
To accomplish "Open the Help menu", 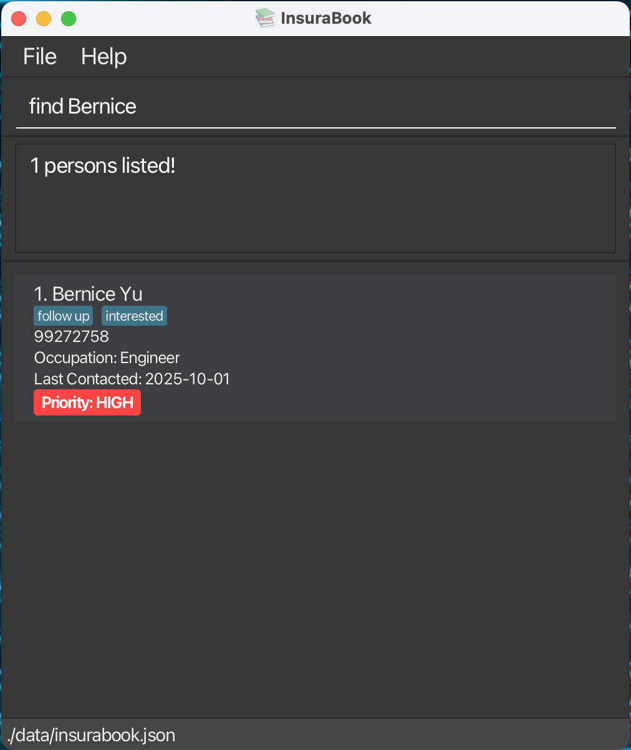I will [104, 56].
